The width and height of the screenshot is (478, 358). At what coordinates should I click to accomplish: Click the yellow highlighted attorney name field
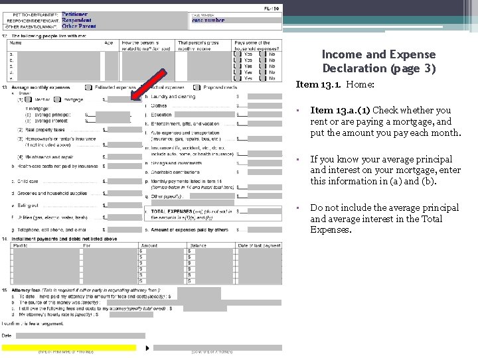click(x=69, y=347)
